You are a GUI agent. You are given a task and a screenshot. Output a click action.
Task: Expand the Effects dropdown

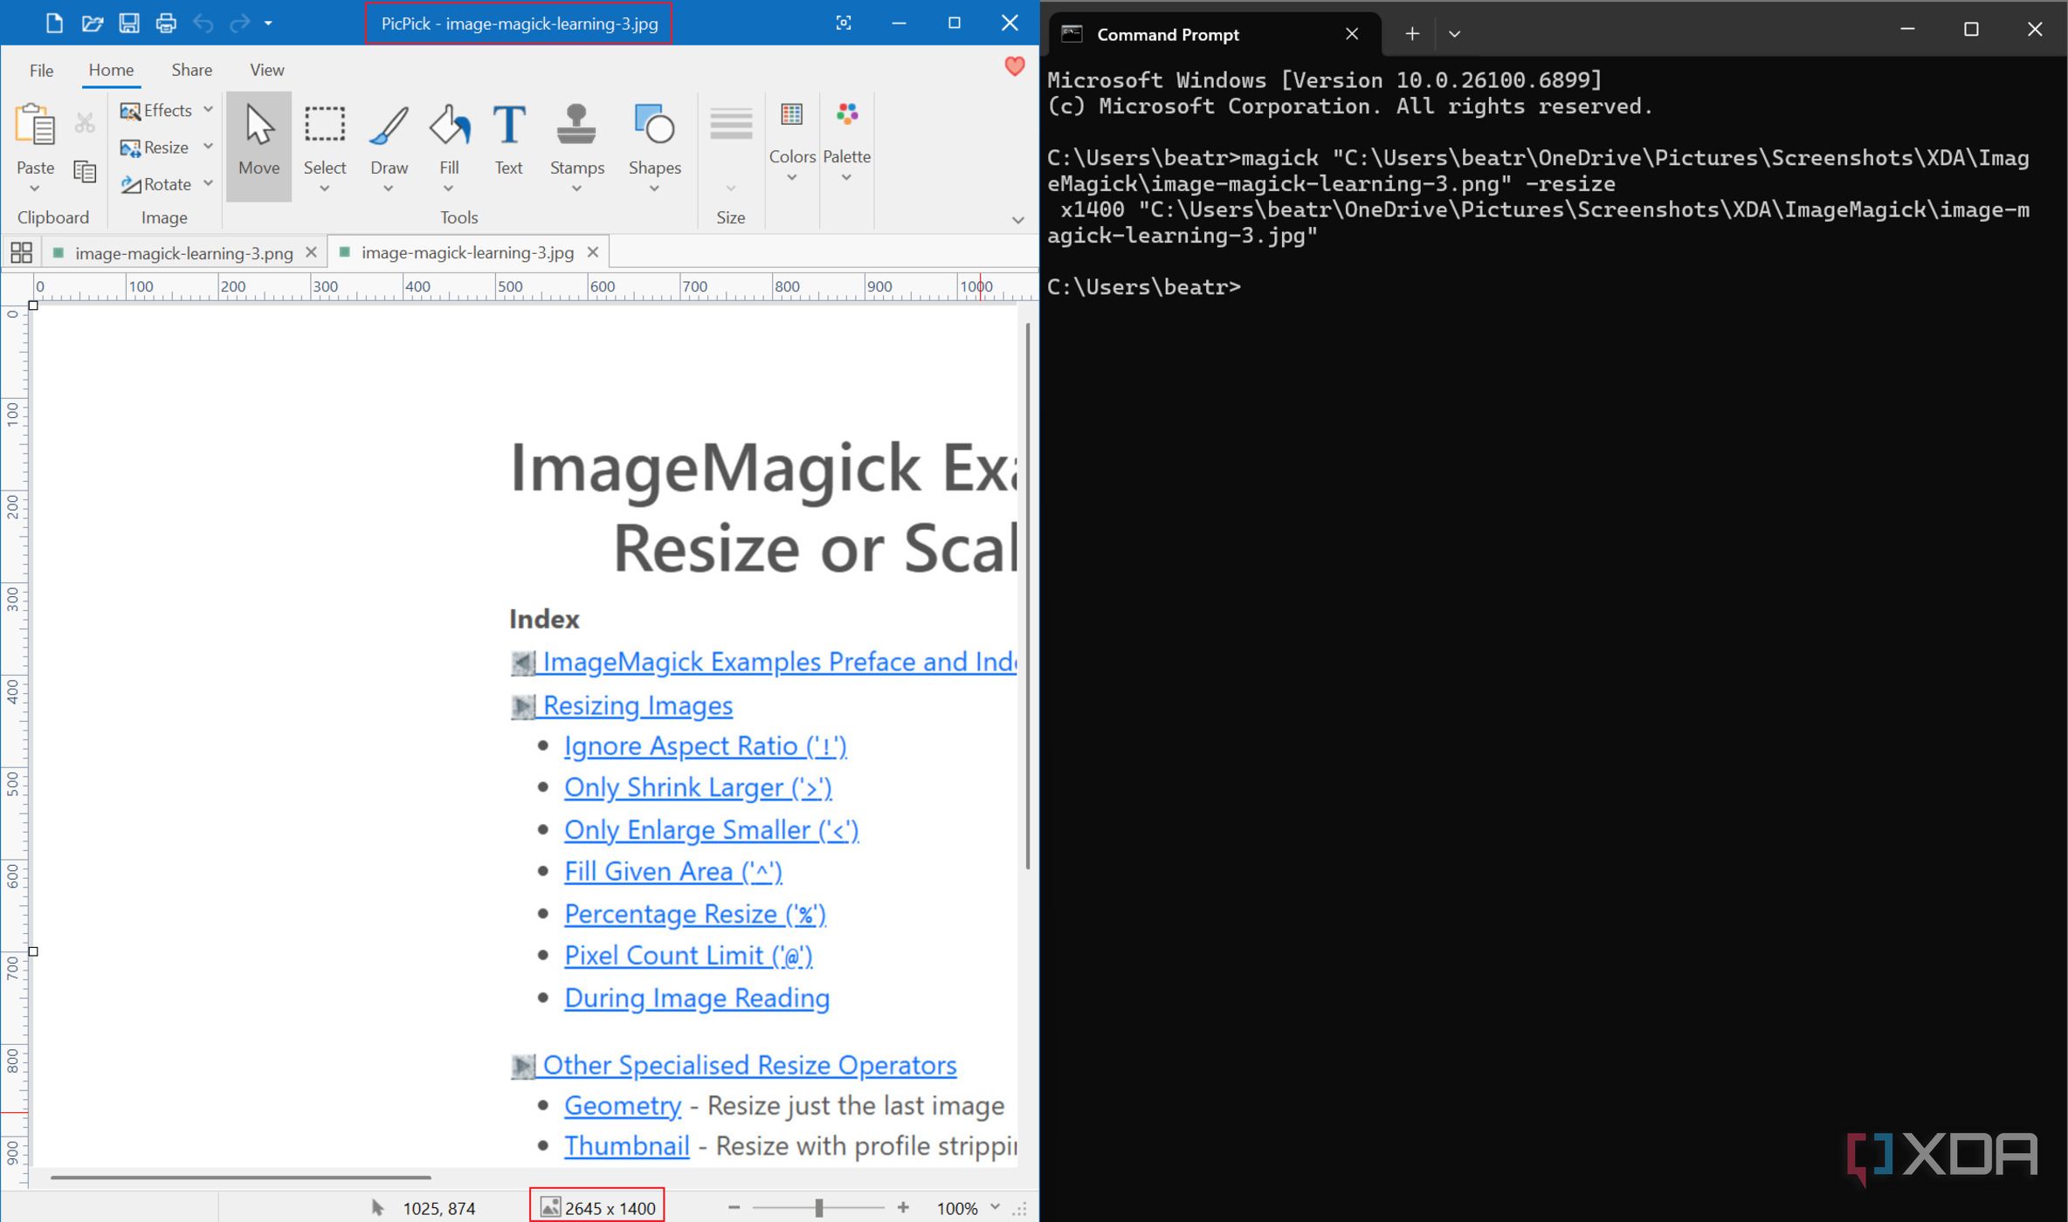[208, 110]
